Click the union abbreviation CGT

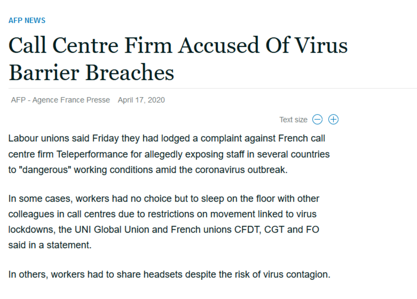click(274, 230)
